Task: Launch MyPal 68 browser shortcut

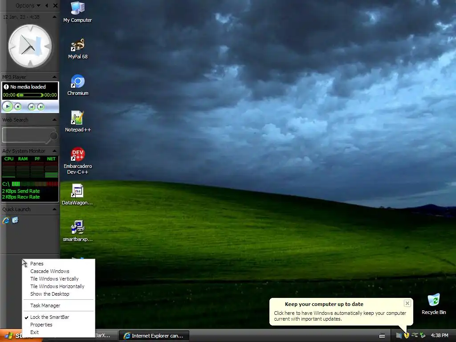Action: 77,49
